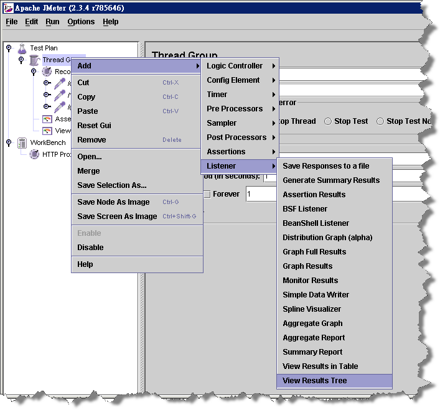Choose Add in context menu
Image resolution: width=440 pixels, height=410 pixels.
pos(136,66)
